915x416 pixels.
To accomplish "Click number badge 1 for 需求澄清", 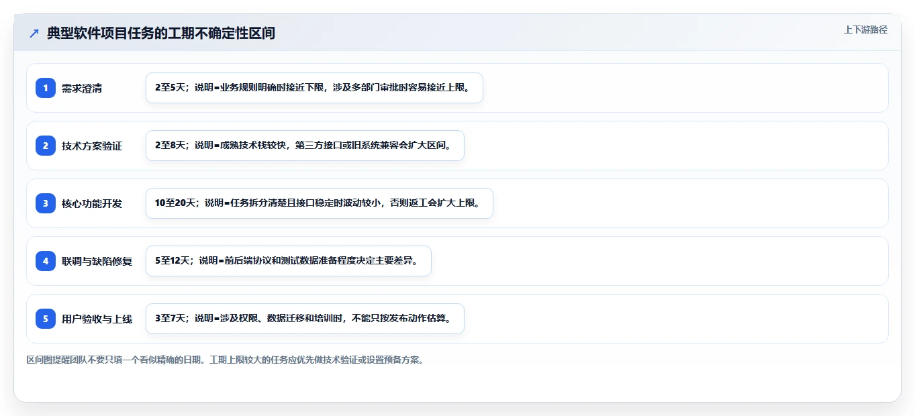I will click(x=46, y=88).
